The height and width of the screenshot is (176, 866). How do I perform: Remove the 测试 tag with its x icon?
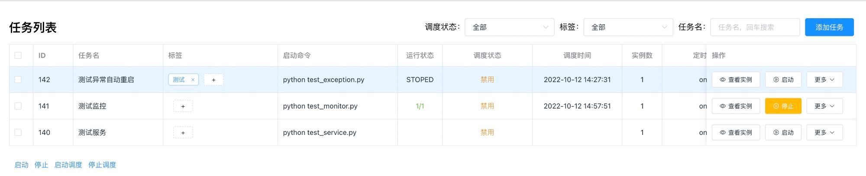193,80
